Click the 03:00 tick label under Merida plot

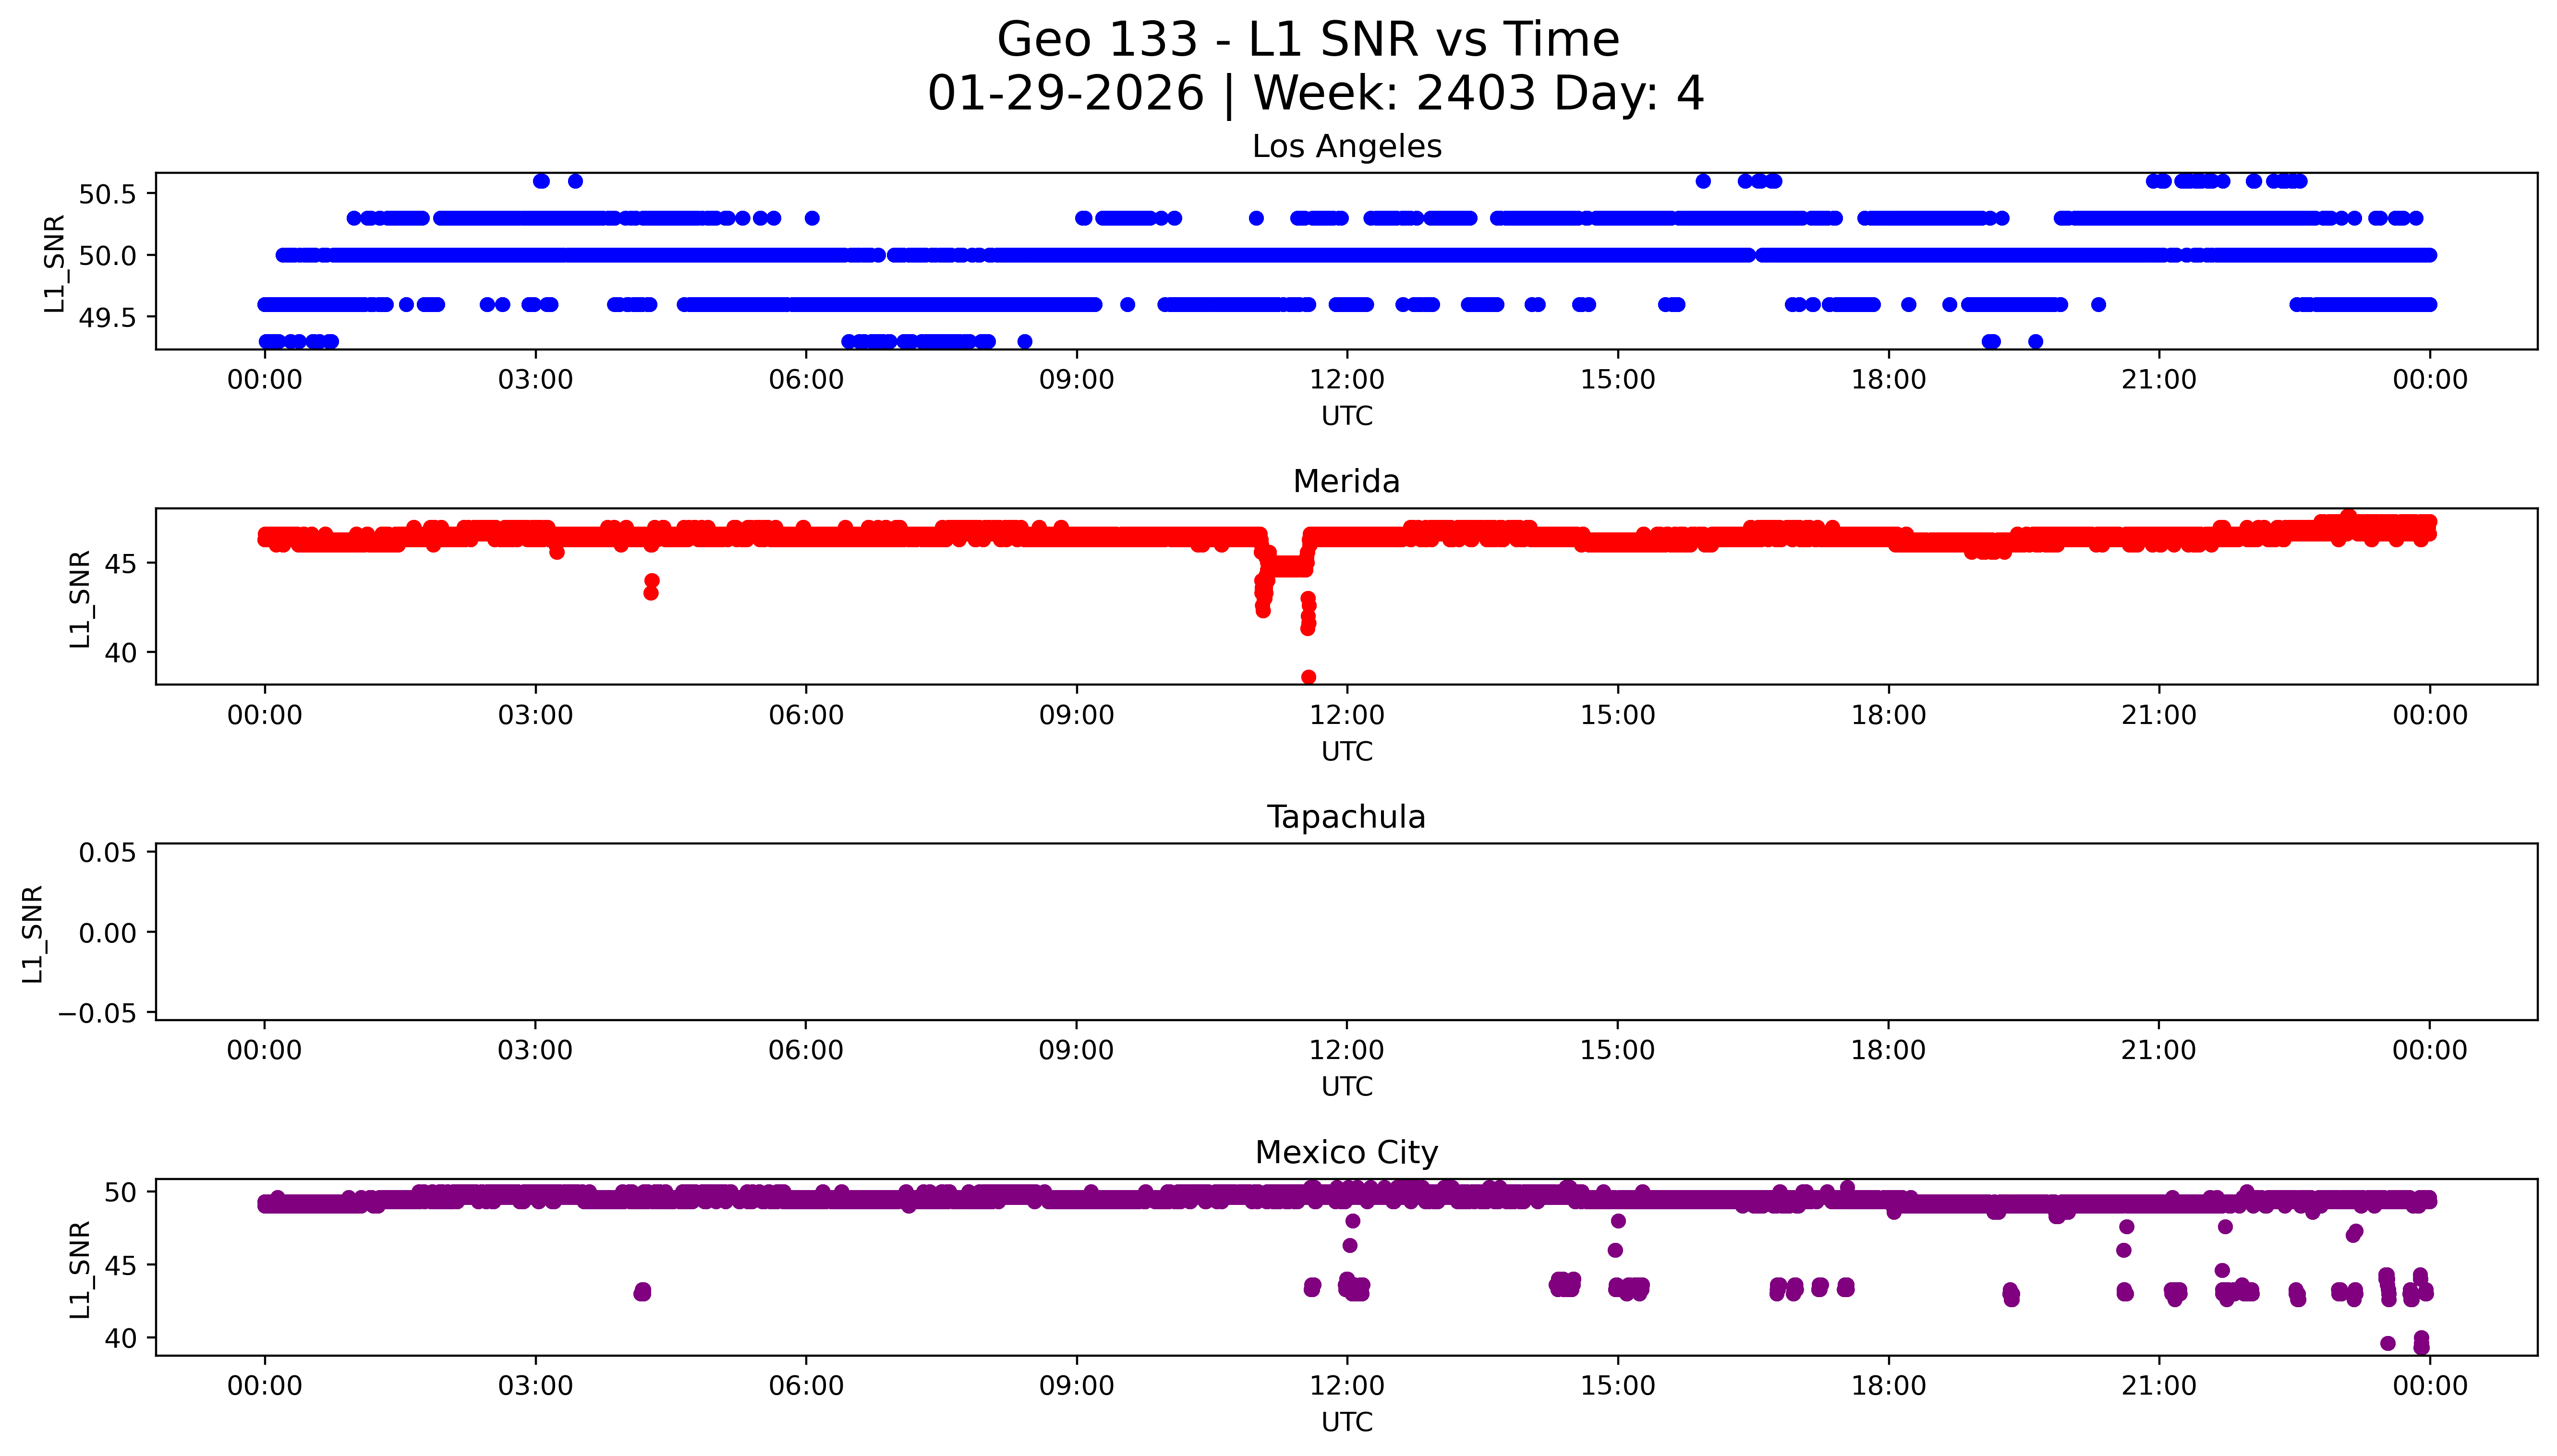tap(535, 715)
